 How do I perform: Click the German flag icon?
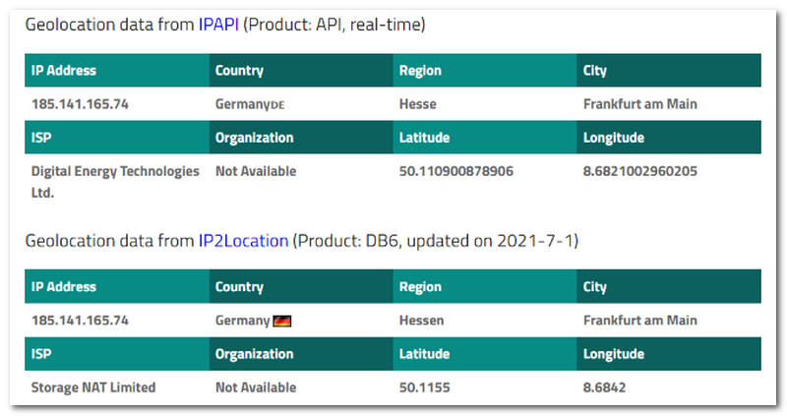[281, 321]
